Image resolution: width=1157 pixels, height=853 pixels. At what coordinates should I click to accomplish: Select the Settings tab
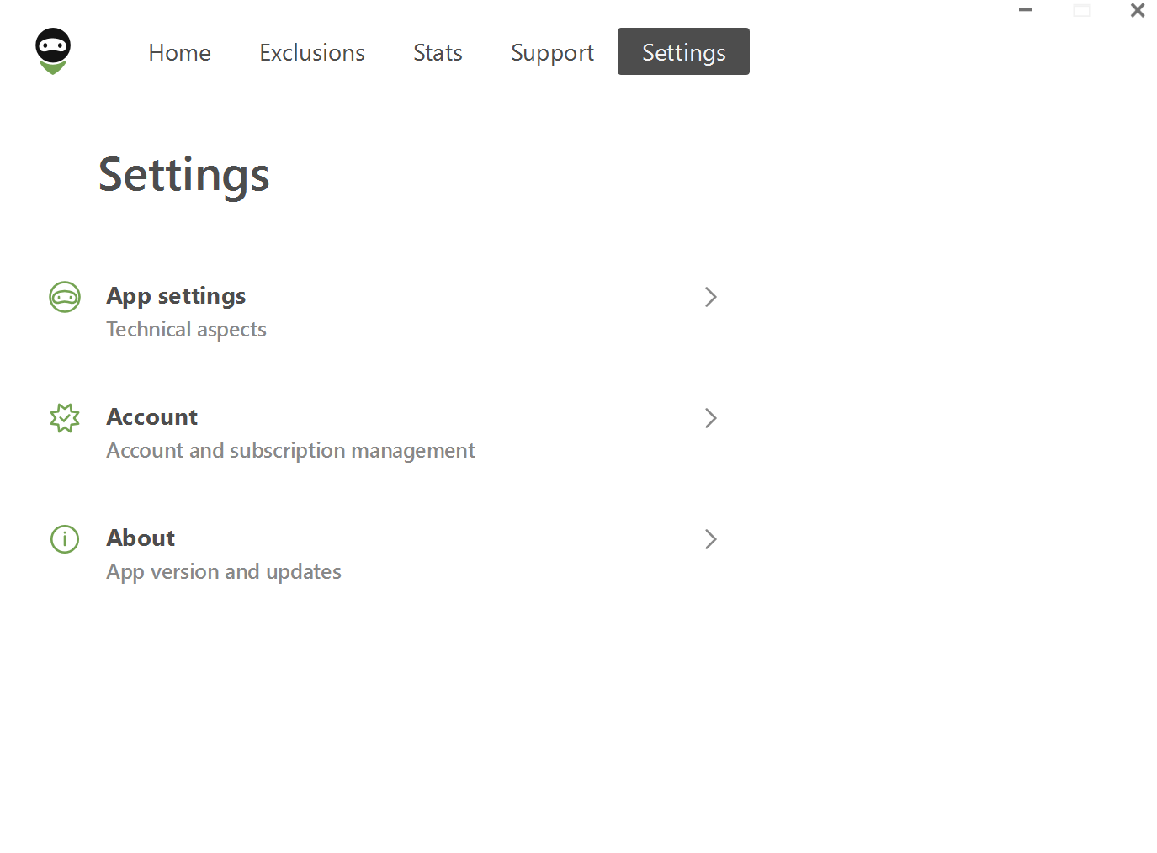tap(683, 51)
